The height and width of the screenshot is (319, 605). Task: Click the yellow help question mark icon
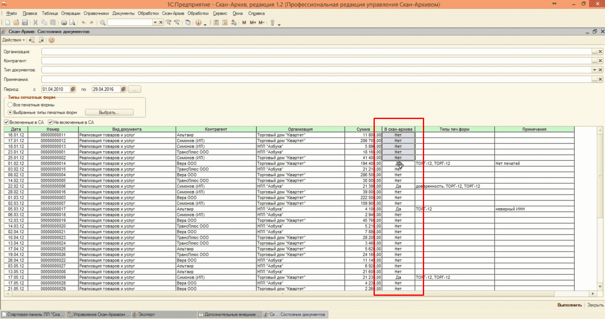51,40
